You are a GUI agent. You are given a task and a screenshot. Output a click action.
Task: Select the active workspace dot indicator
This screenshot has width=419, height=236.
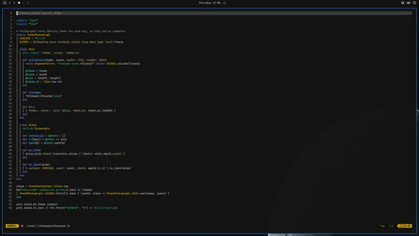19,3
